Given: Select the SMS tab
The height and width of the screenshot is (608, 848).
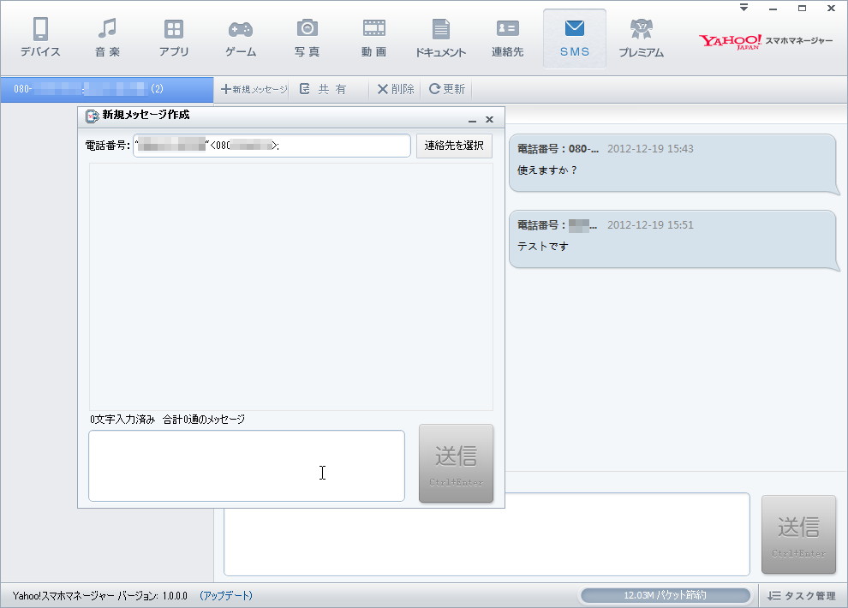Looking at the screenshot, I should 575,39.
